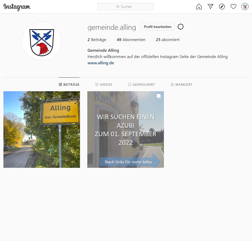The width and height of the screenshot is (252, 241).
Task: Switch to the Gespeichert tab
Action: click(141, 84)
